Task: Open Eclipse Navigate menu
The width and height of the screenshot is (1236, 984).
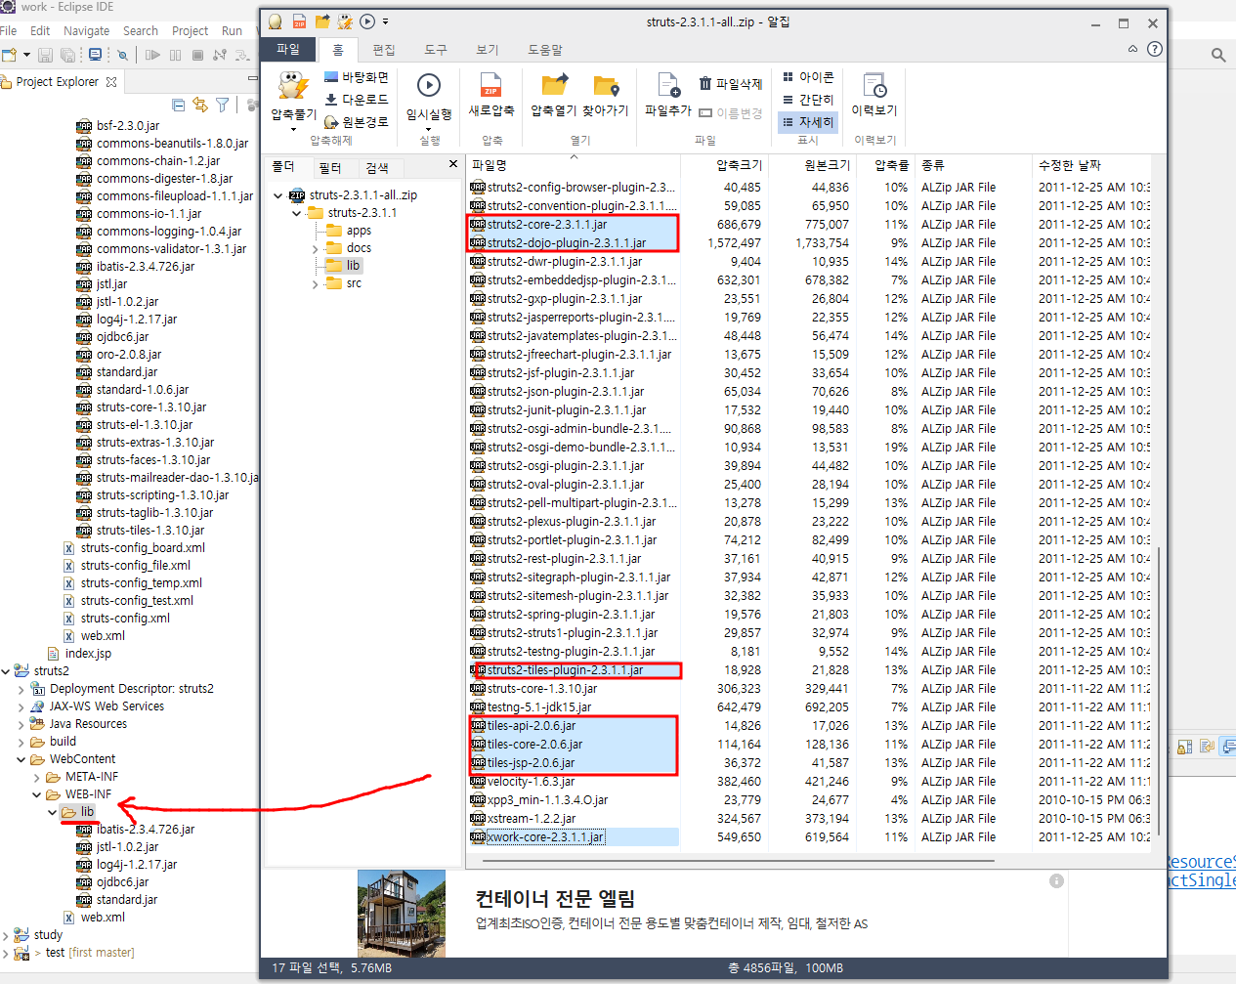Action: point(86,30)
